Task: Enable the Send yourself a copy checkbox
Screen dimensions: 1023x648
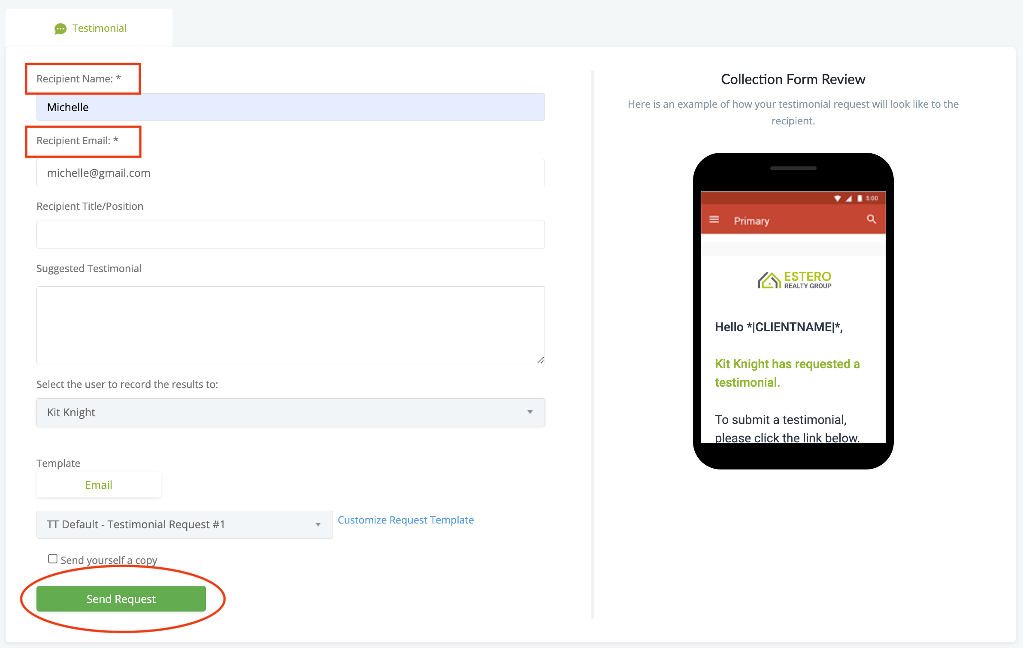Action: click(53, 559)
